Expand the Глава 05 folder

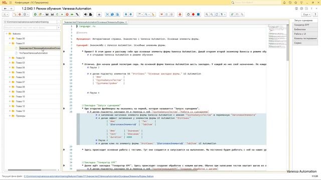10,72
